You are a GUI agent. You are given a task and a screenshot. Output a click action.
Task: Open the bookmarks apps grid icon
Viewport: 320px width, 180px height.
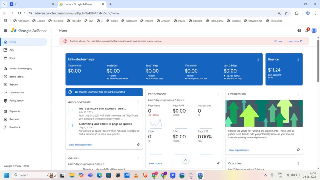point(5,21)
